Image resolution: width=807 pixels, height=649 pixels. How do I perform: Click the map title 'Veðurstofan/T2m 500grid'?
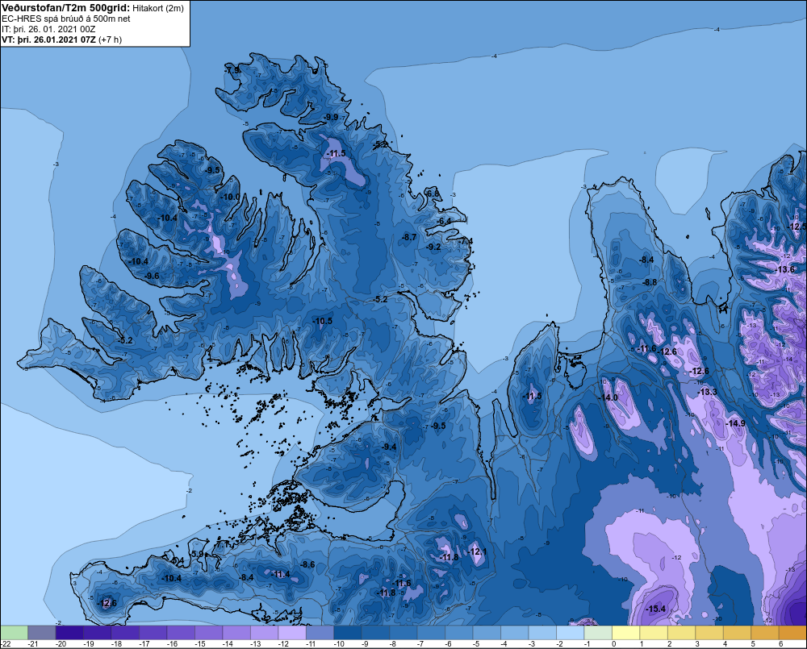(65, 8)
